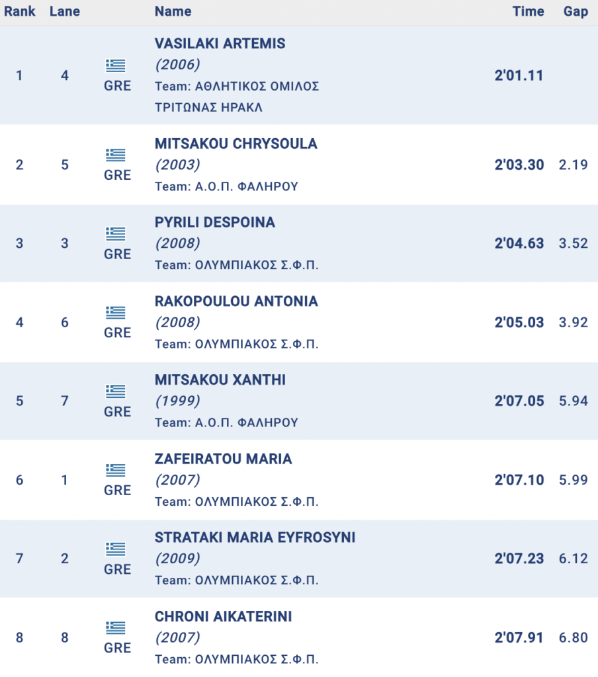Click the Gap column header
The width and height of the screenshot is (598, 677).
pyautogui.click(x=576, y=12)
